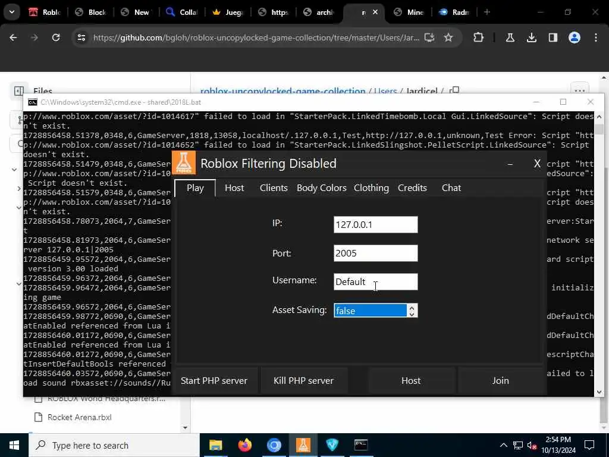Open the Body Colors tab
This screenshot has width=609, height=457.
point(321,188)
